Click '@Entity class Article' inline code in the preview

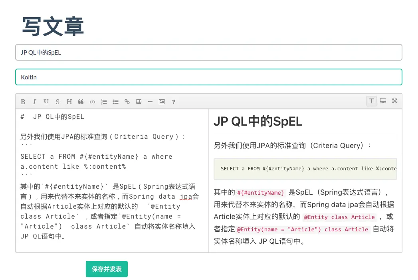pos(339,217)
